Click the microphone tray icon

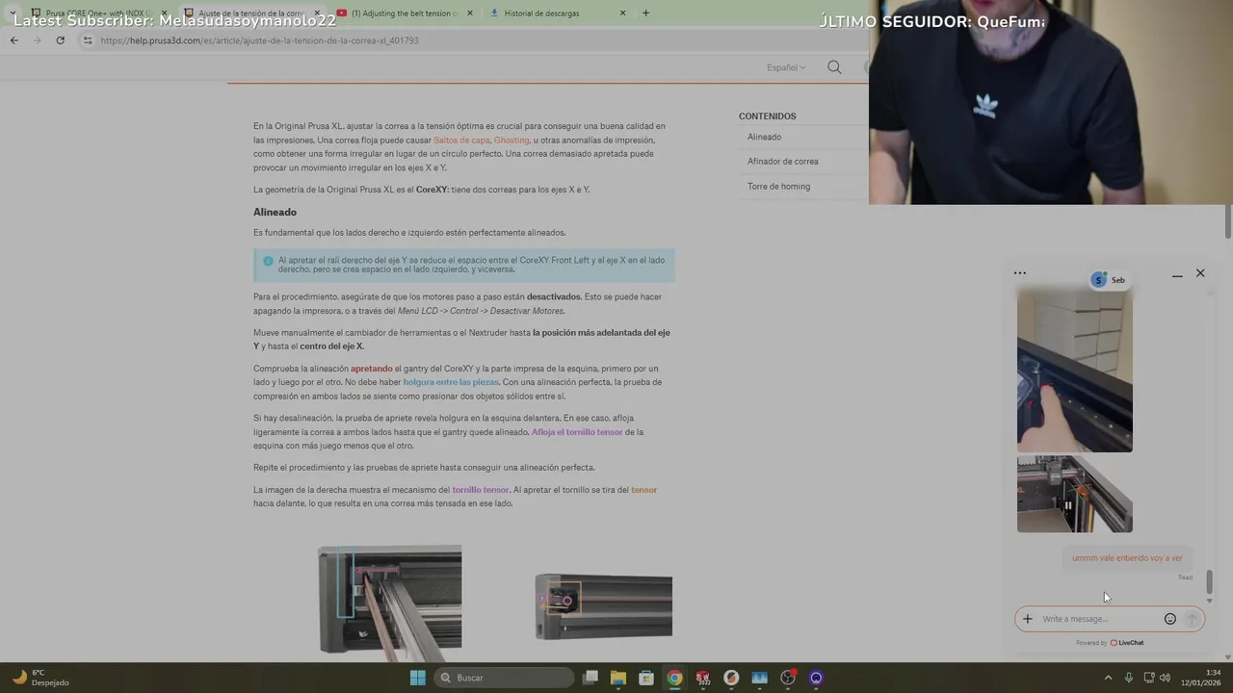1129,678
